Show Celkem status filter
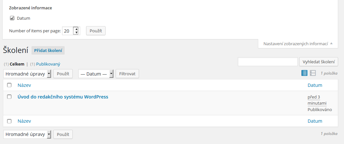 pos(17,64)
